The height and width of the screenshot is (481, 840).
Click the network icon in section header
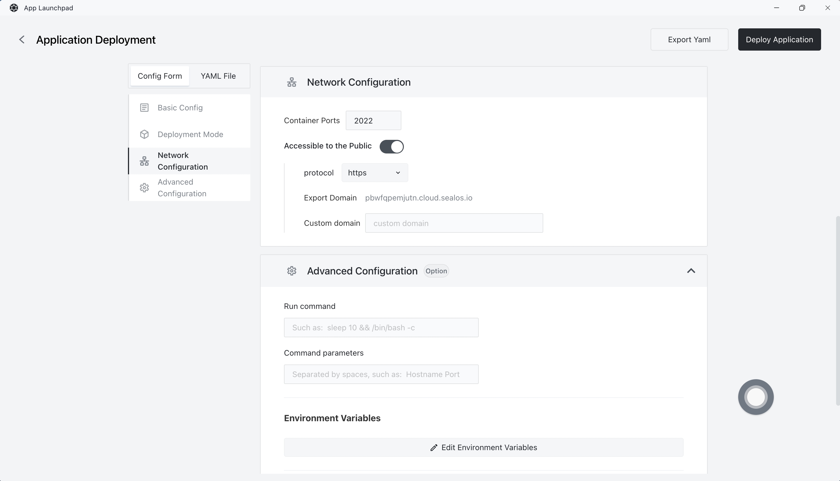pyautogui.click(x=291, y=82)
